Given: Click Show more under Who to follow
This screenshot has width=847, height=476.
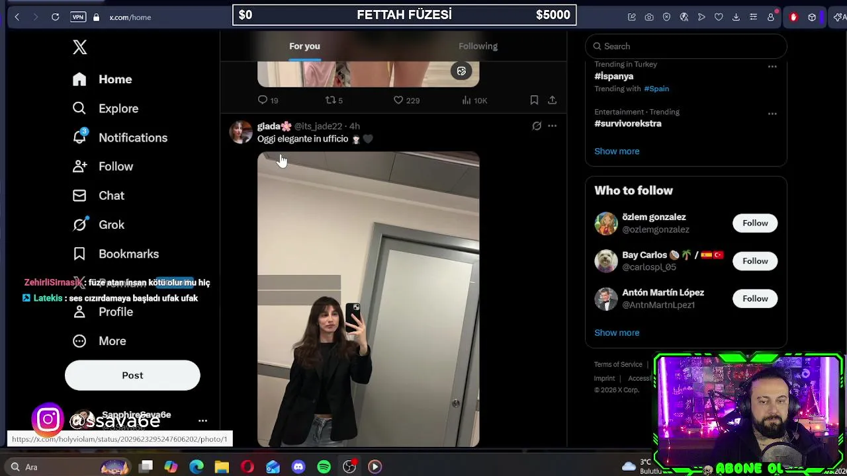Looking at the screenshot, I should tap(617, 333).
